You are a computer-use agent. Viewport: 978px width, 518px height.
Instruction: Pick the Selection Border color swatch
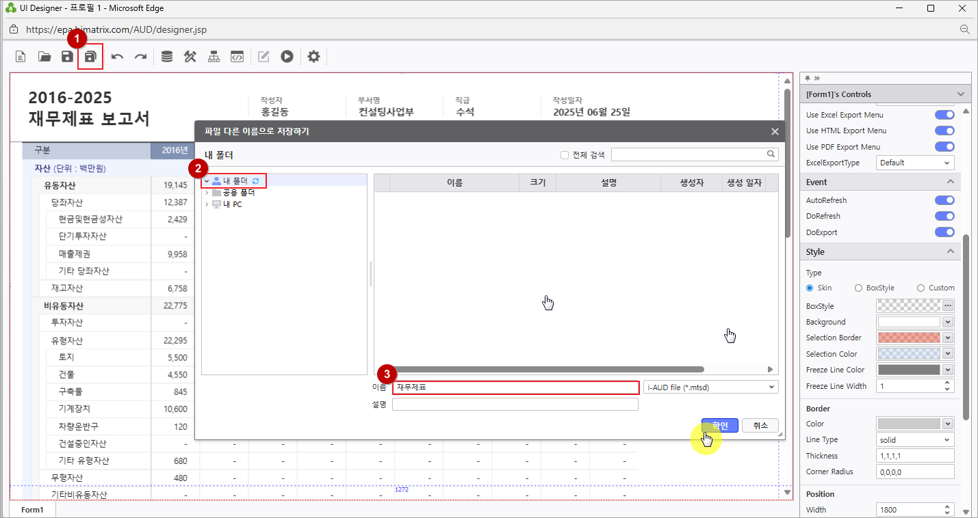[x=909, y=338]
